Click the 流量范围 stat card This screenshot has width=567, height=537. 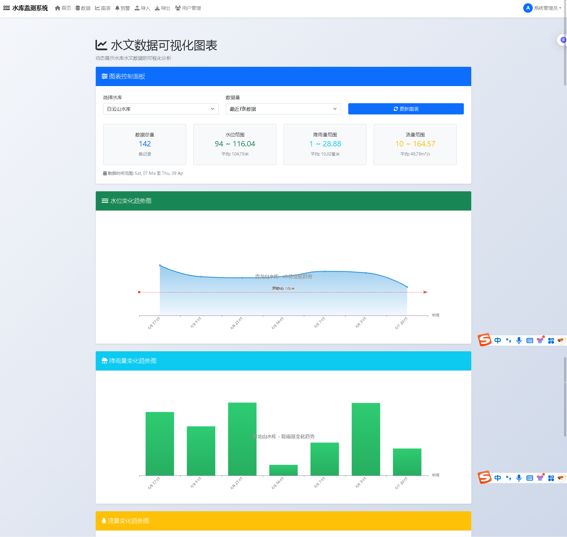415,144
